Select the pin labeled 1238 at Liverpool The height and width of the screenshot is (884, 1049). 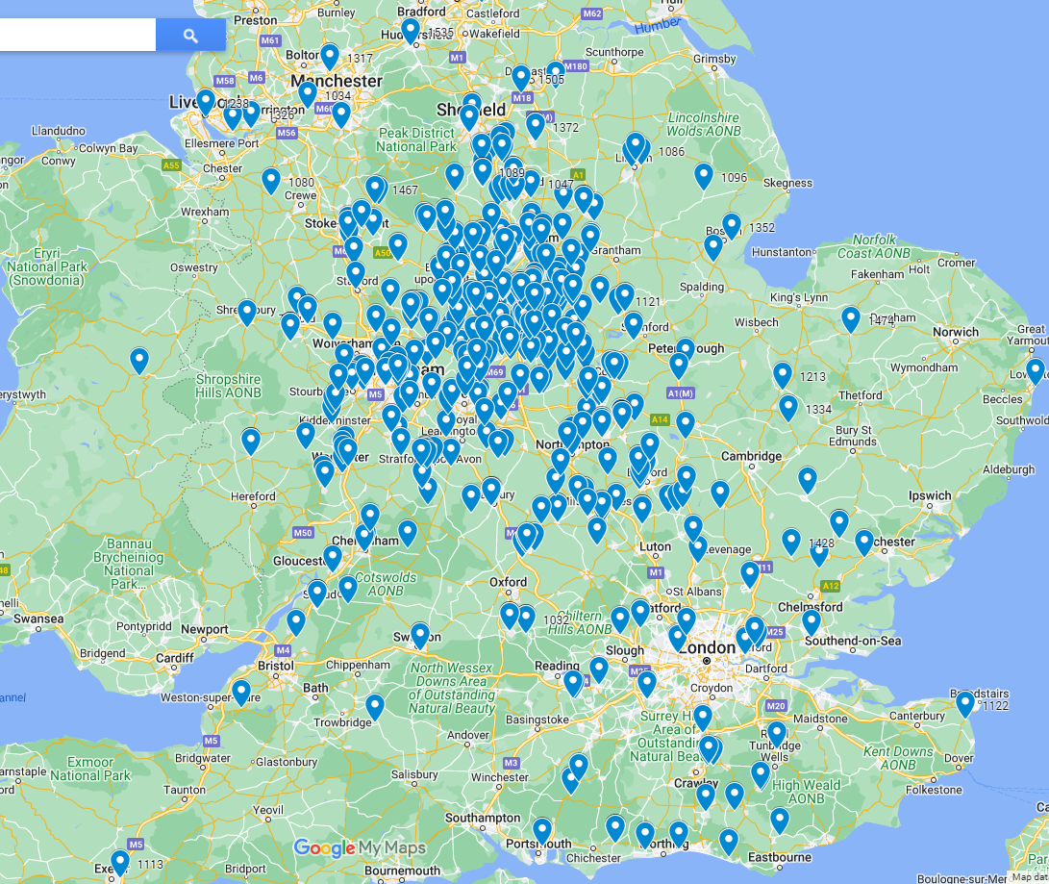coord(206,102)
